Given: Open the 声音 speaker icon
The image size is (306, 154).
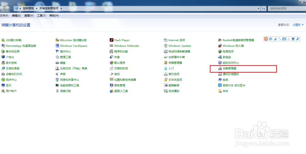Looking at the screenshot, I should click(x=57, y=74).
